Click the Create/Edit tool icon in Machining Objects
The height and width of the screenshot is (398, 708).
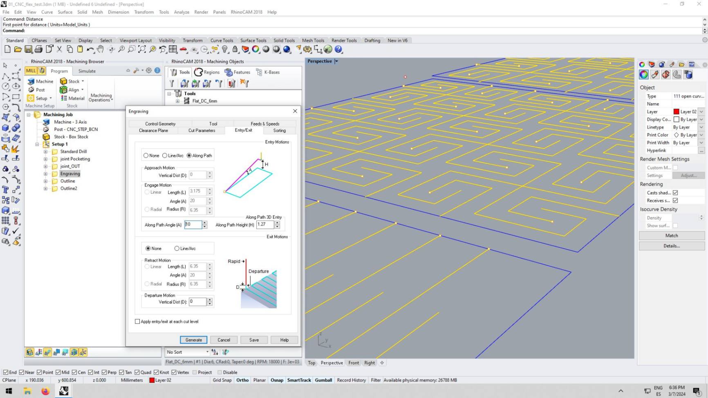point(172,83)
